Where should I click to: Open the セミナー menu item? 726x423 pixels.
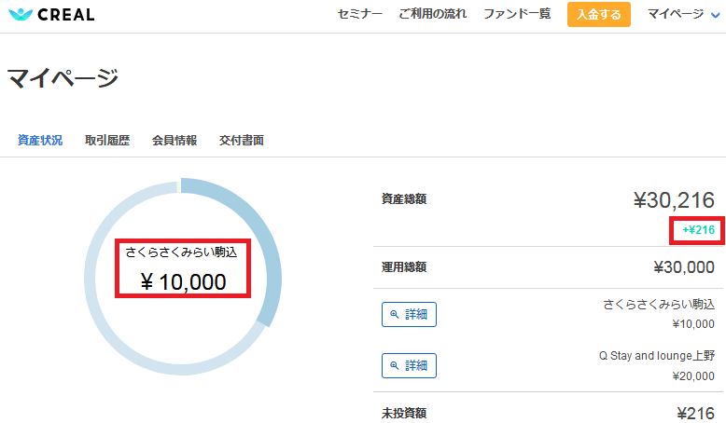coord(360,14)
